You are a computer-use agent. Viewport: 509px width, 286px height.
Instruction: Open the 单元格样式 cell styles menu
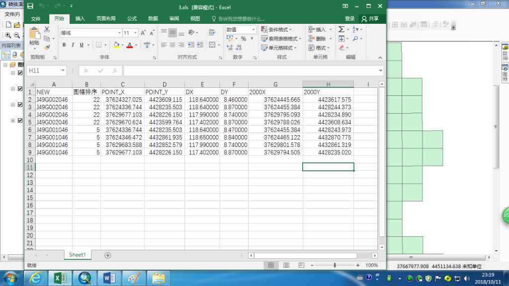[x=279, y=48]
